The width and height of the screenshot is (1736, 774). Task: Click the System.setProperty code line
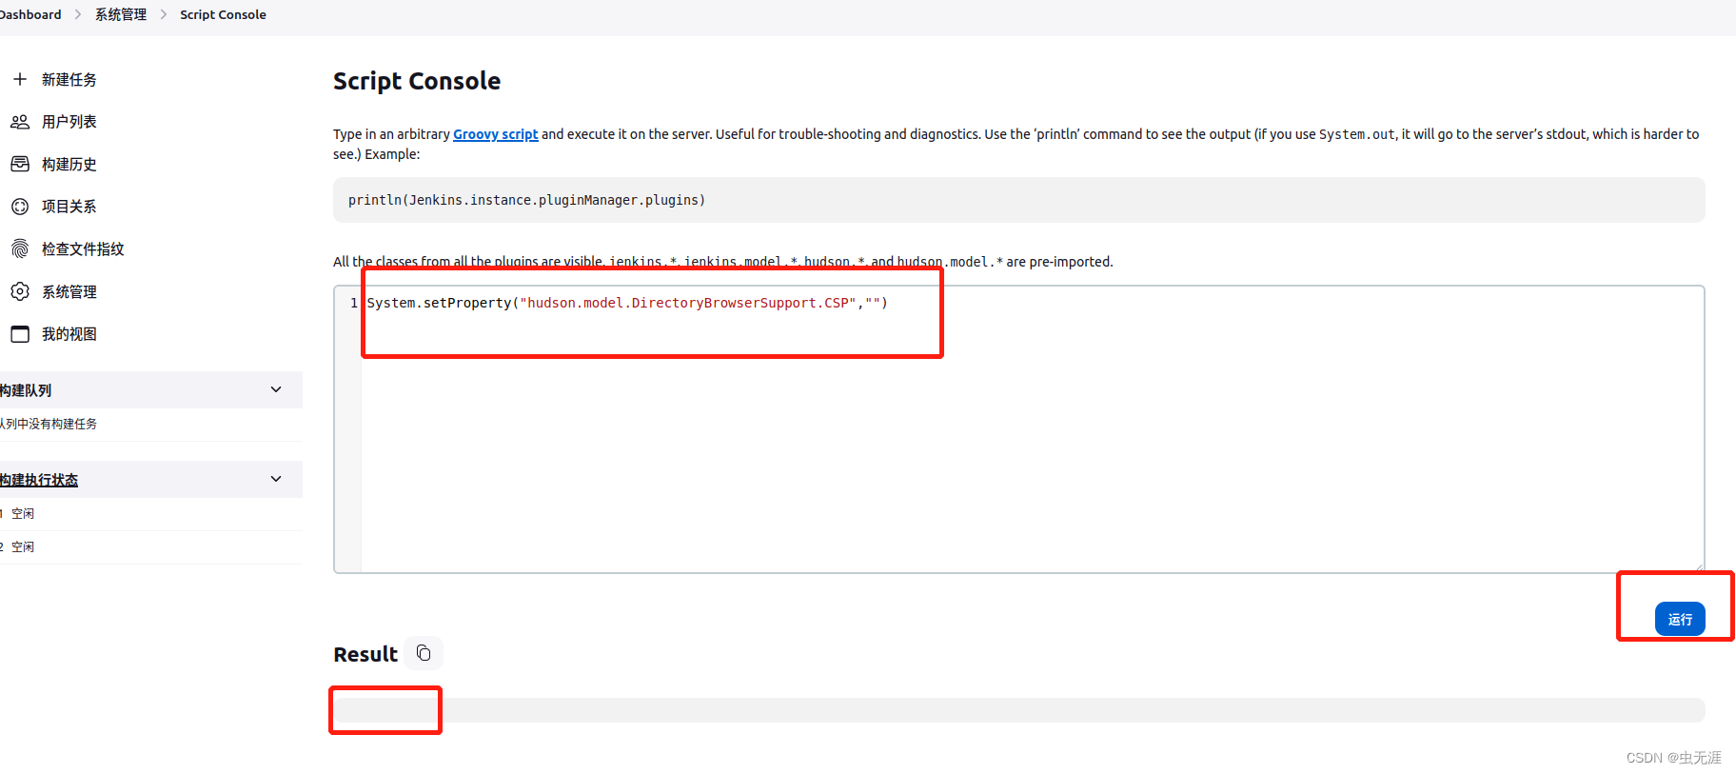click(x=627, y=303)
